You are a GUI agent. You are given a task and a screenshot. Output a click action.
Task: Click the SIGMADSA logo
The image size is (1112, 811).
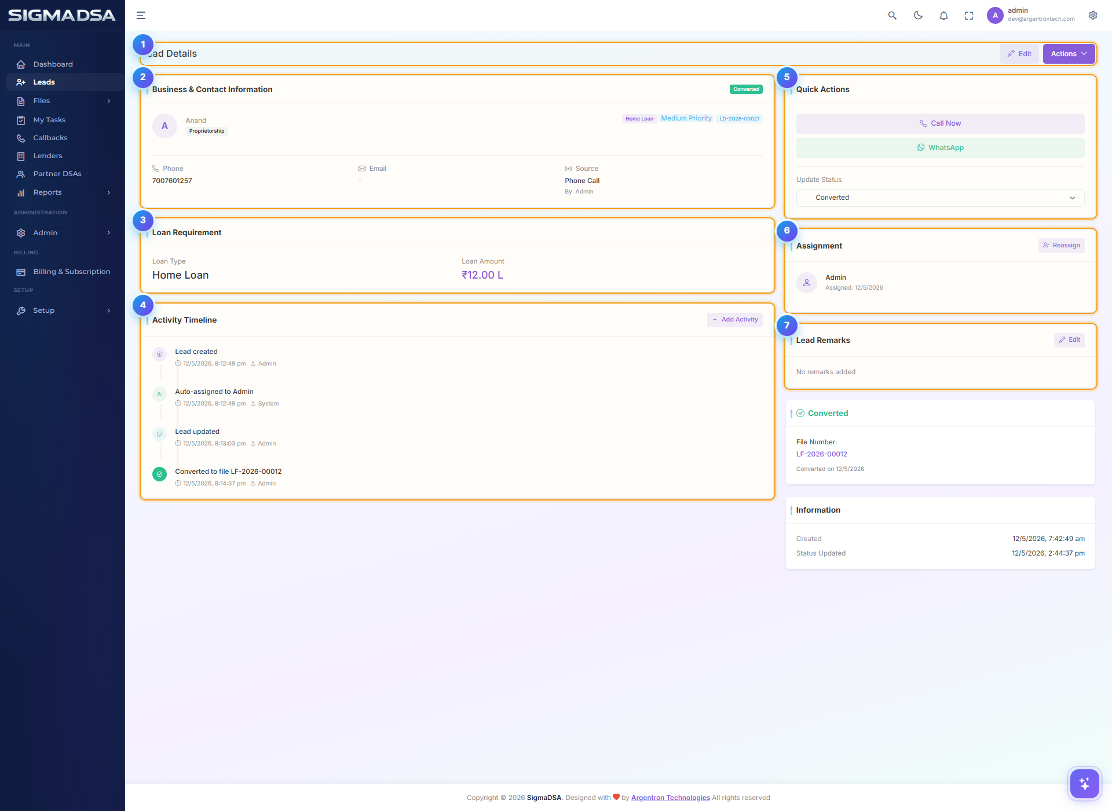[x=62, y=16]
